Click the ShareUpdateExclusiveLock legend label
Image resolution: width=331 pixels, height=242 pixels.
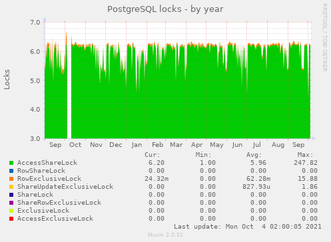tap(65, 187)
